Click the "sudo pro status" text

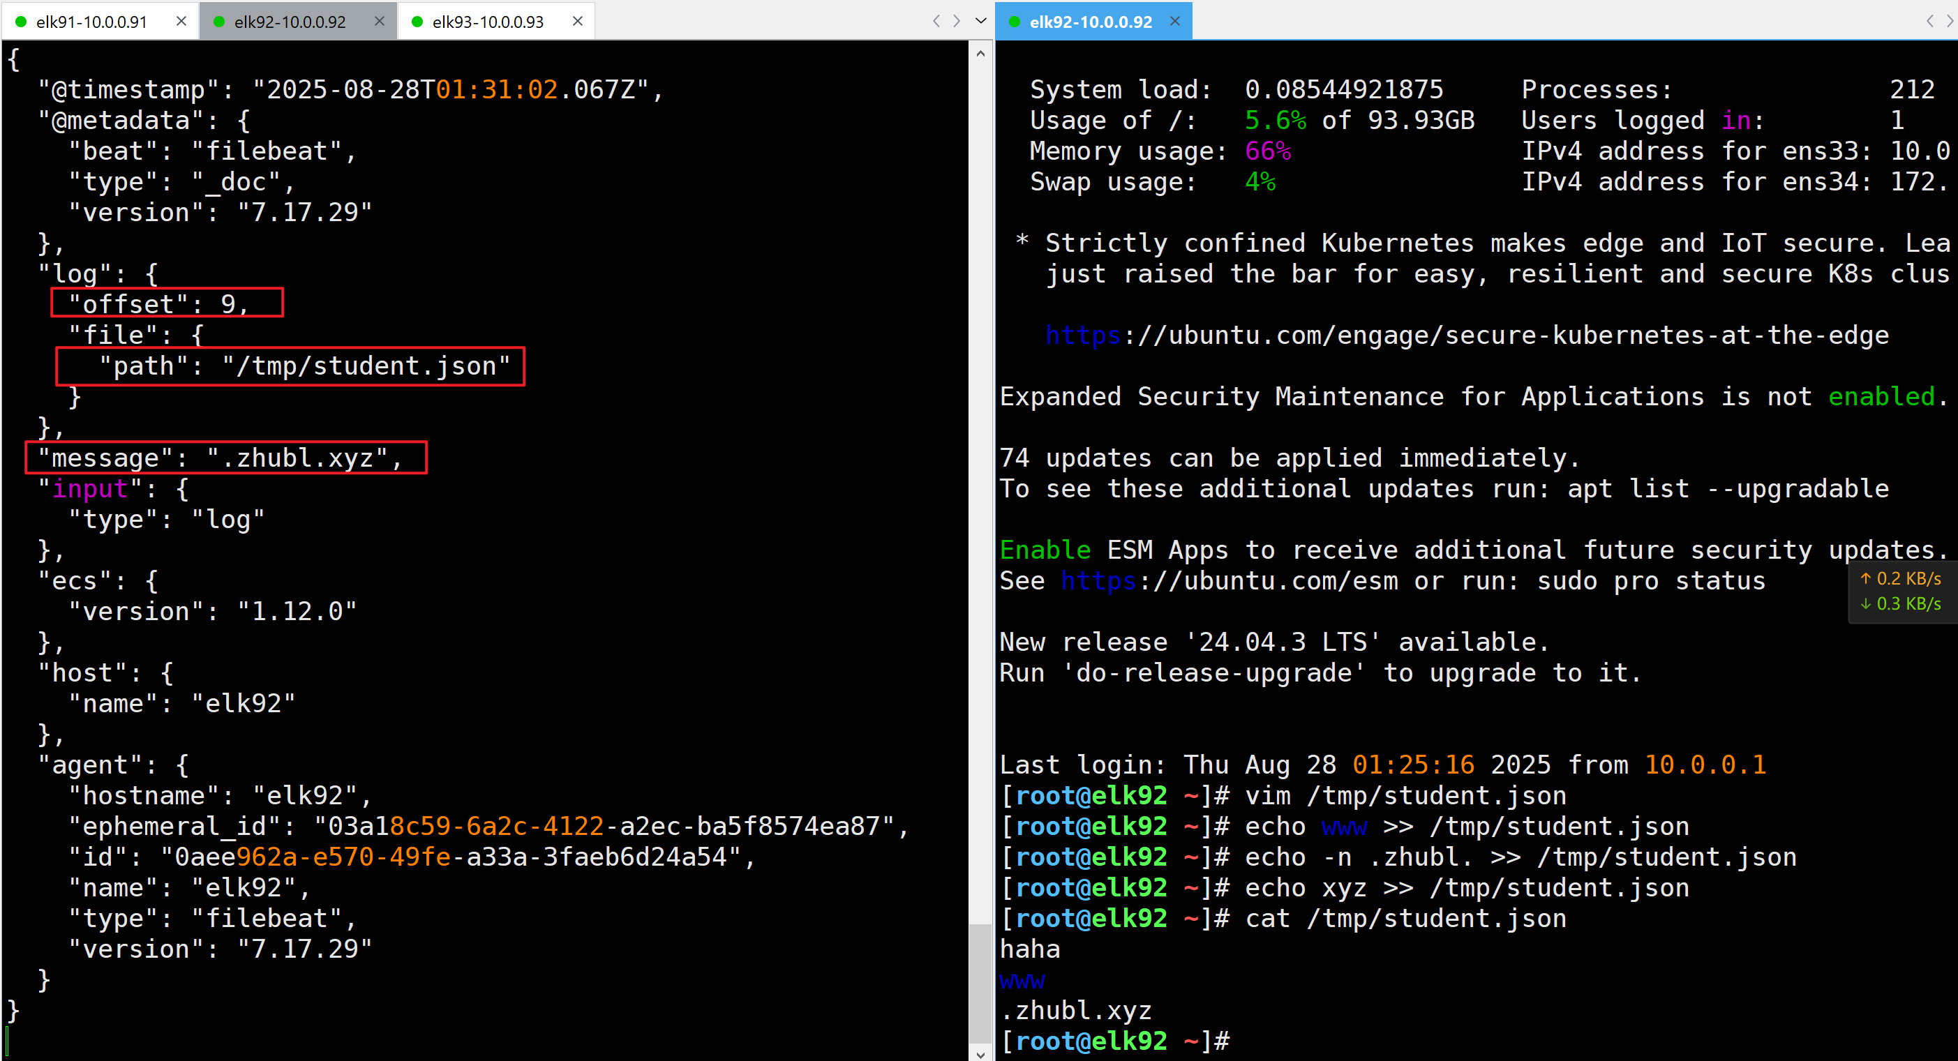click(1651, 580)
